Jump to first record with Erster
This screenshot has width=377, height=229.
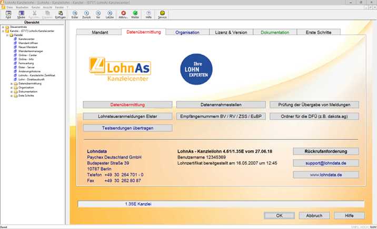[x=75, y=13]
